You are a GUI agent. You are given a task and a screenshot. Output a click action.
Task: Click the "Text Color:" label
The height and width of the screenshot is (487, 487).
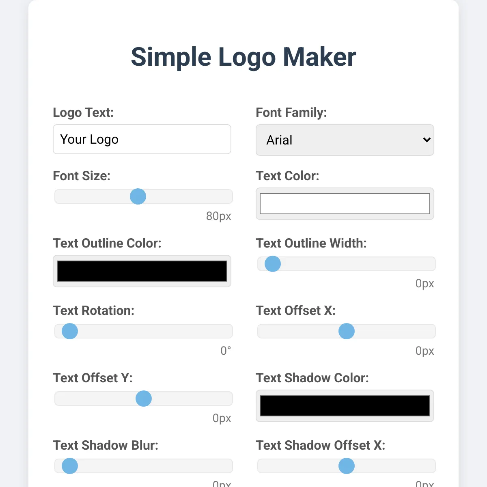[x=287, y=176]
